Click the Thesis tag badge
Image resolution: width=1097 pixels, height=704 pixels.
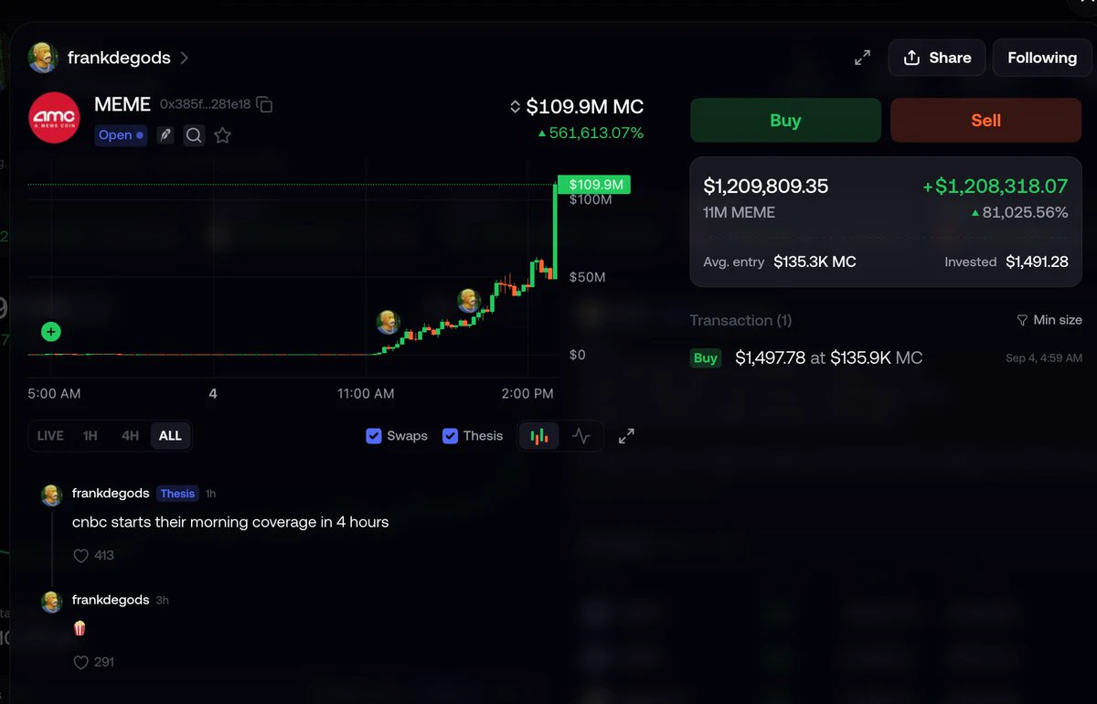pos(177,493)
